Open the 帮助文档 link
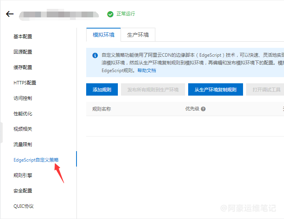Viewport: 284px width, 219px height. point(146,71)
